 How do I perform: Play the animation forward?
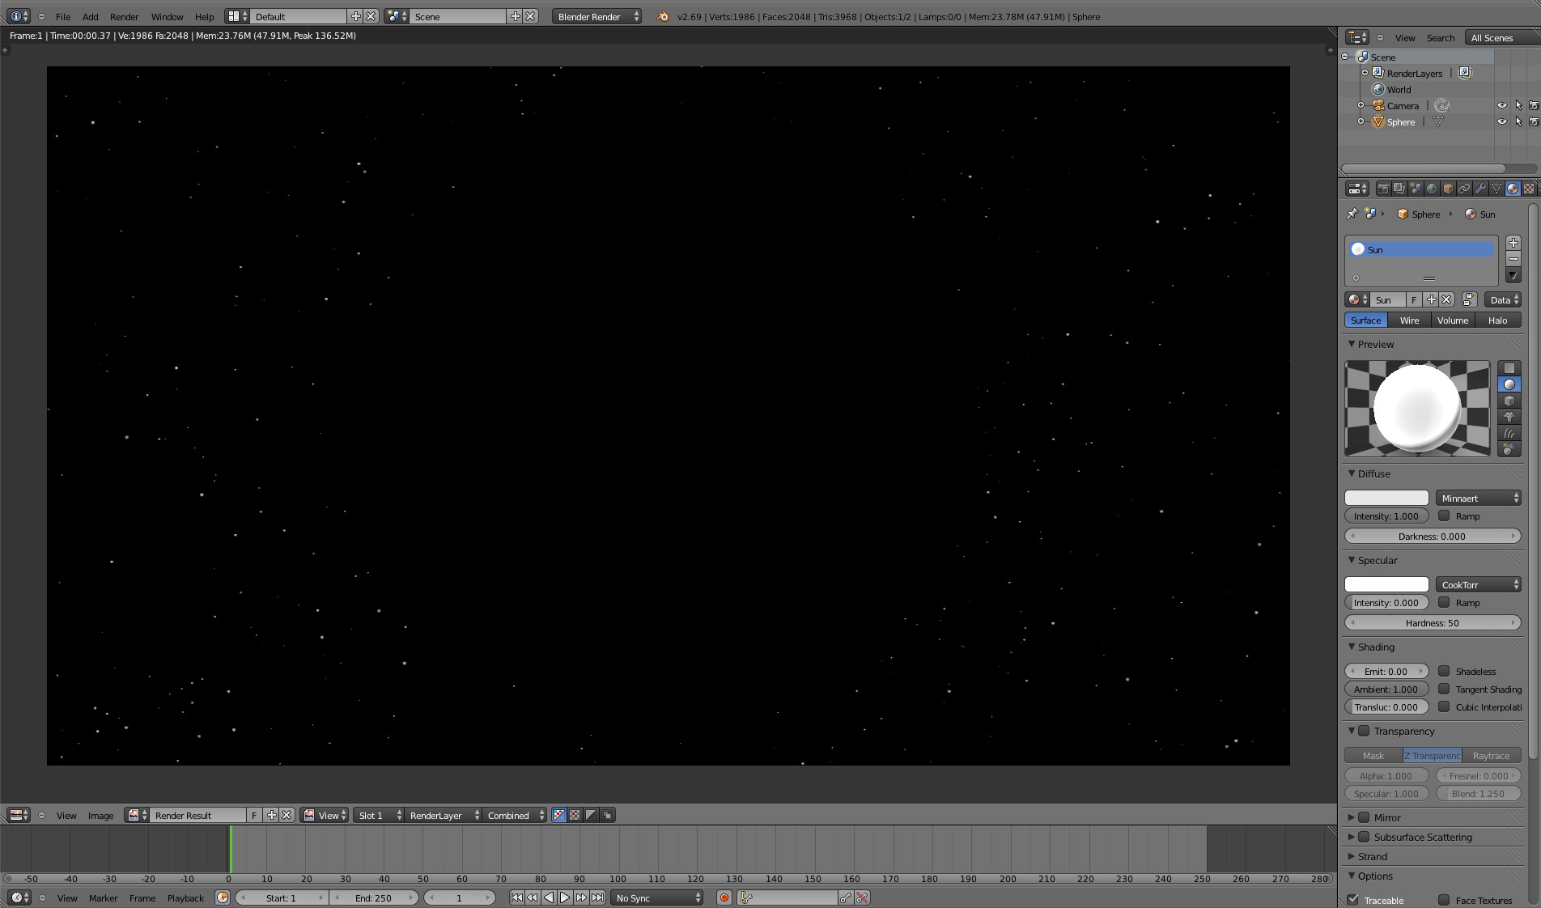pyautogui.click(x=565, y=897)
